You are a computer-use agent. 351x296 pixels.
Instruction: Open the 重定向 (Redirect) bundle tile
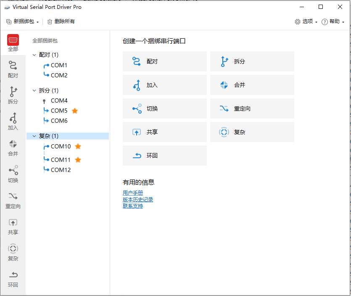[x=252, y=108]
